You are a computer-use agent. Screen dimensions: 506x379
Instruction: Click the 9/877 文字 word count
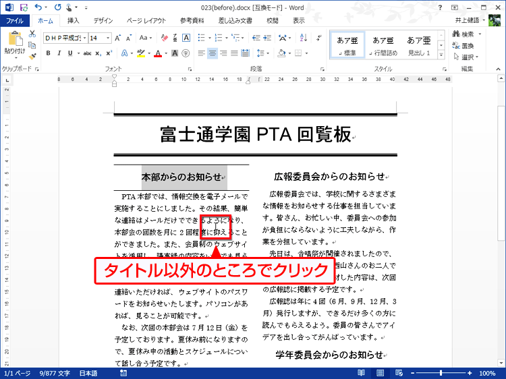55,373
